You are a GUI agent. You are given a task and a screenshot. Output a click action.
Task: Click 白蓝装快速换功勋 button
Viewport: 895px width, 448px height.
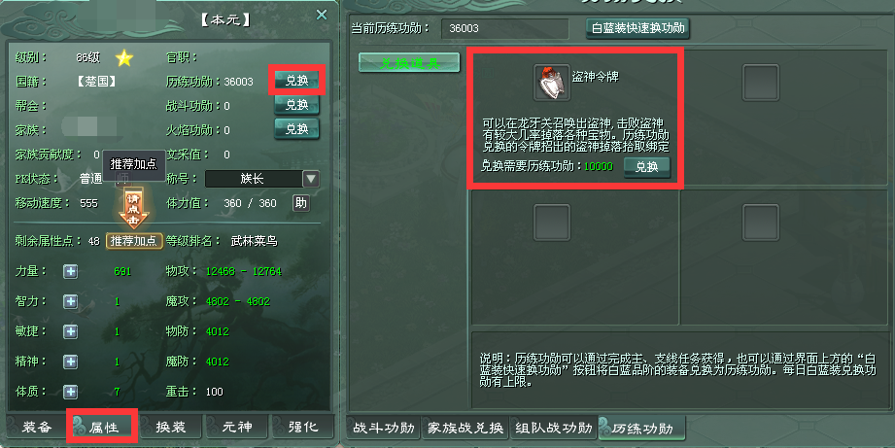pyautogui.click(x=637, y=28)
